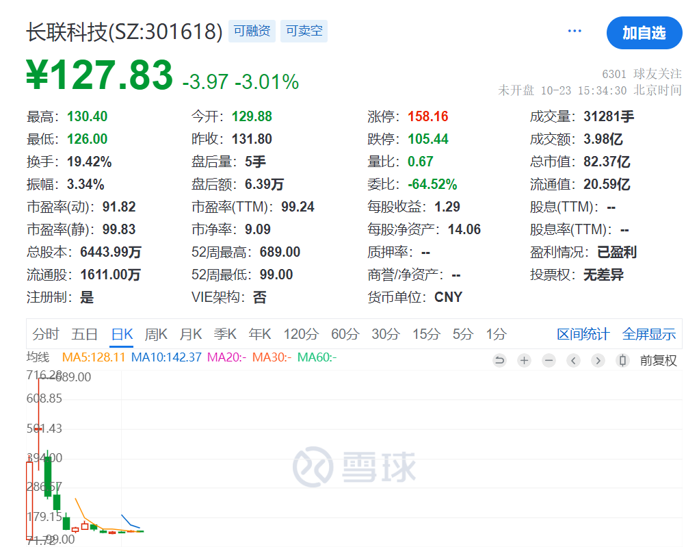Open the 前复权 adjustment dropdown
The height and width of the screenshot is (547, 699).
point(658,360)
